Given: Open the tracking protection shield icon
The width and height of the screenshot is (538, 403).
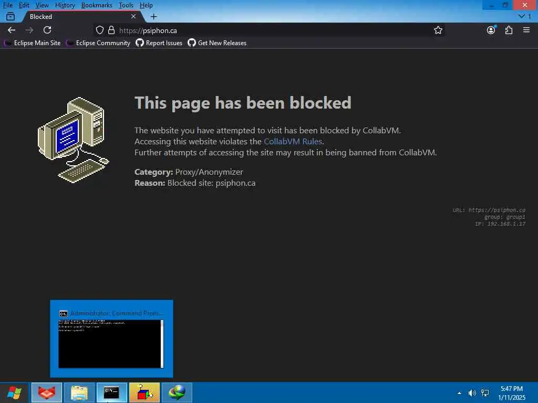Looking at the screenshot, I should pos(99,30).
